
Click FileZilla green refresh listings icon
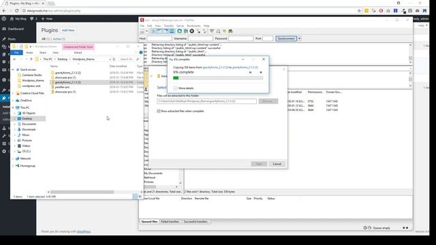[179, 31]
